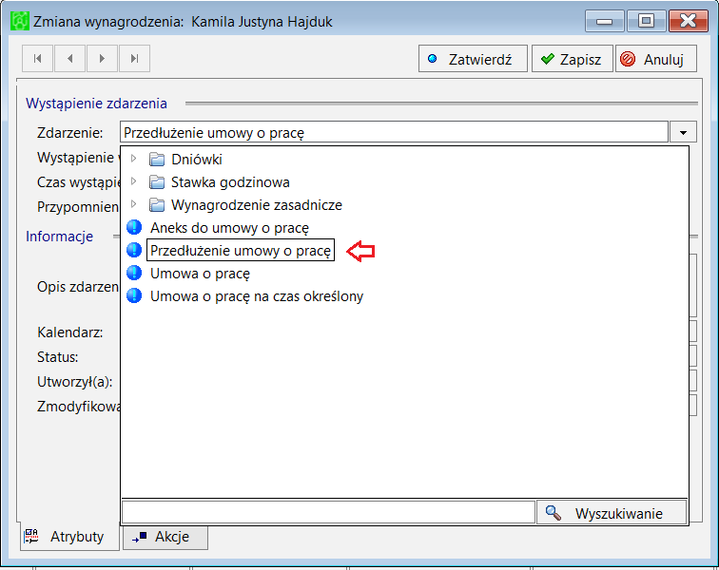Maximize the Zmiana wynagrodzenia window
The image size is (719, 570).
pos(646,21)
